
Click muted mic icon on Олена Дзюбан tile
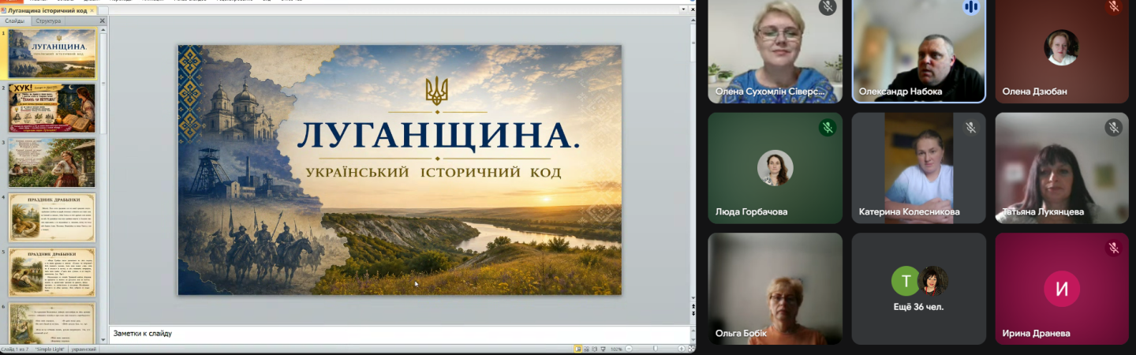tap(1114, 6)
